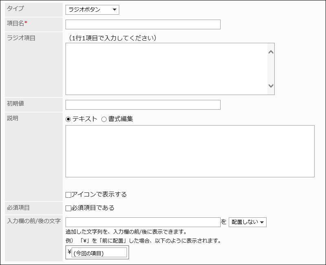This screenshot has height=265, width=326.
Task: Click the ラジオ項目 label text
Action: [x=21, y=38]
